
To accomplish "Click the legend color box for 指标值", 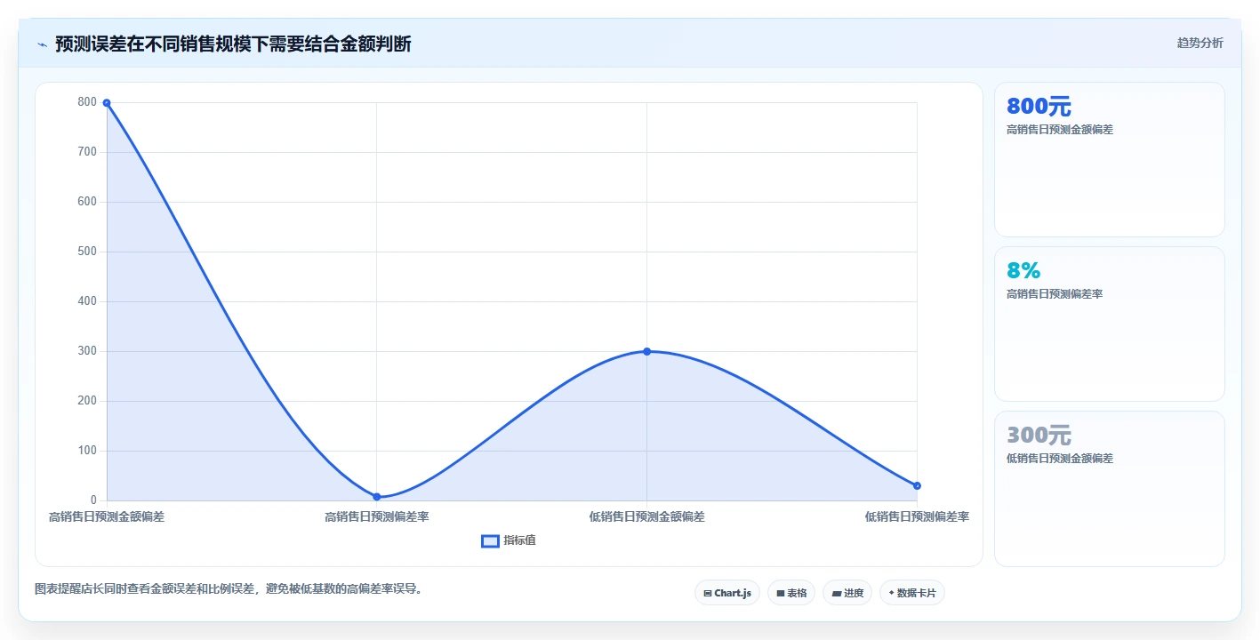I will [x=490, y=541].
